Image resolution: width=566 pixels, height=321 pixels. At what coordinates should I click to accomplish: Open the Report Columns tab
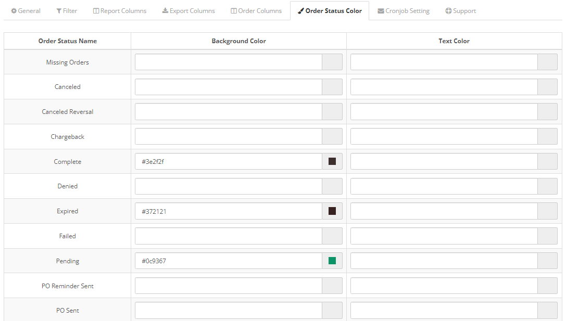point(120,11)
